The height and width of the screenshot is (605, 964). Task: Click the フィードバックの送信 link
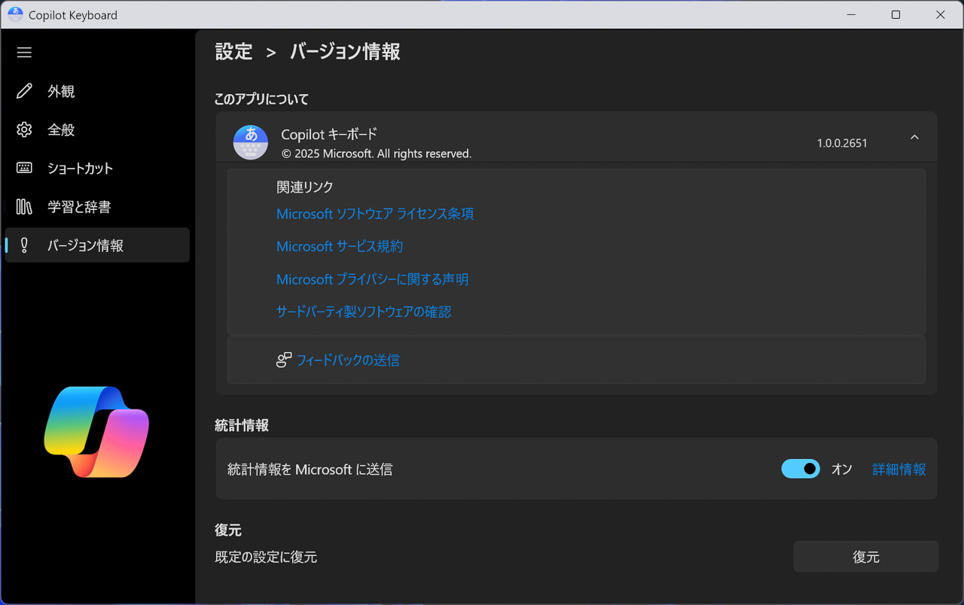tap(348, 360)
